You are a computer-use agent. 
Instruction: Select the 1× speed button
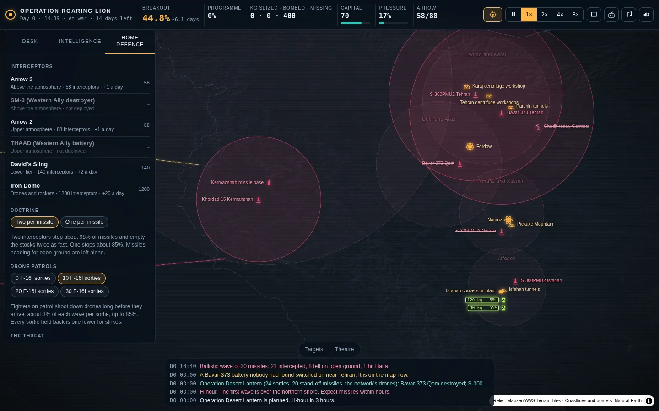point(529,15)
